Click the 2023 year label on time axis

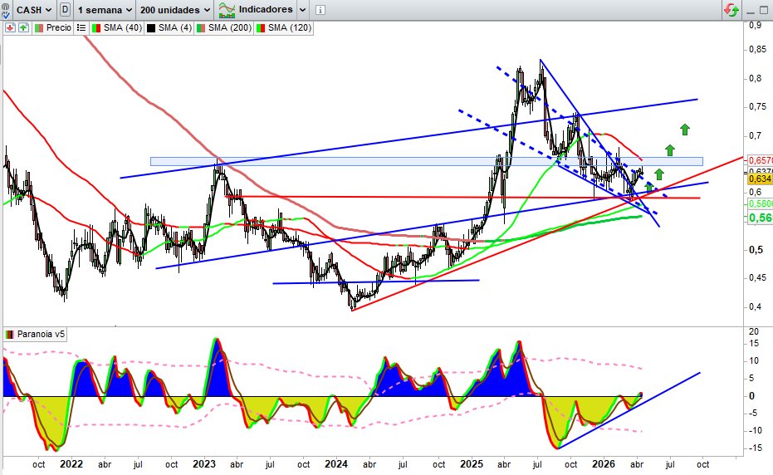204,464
